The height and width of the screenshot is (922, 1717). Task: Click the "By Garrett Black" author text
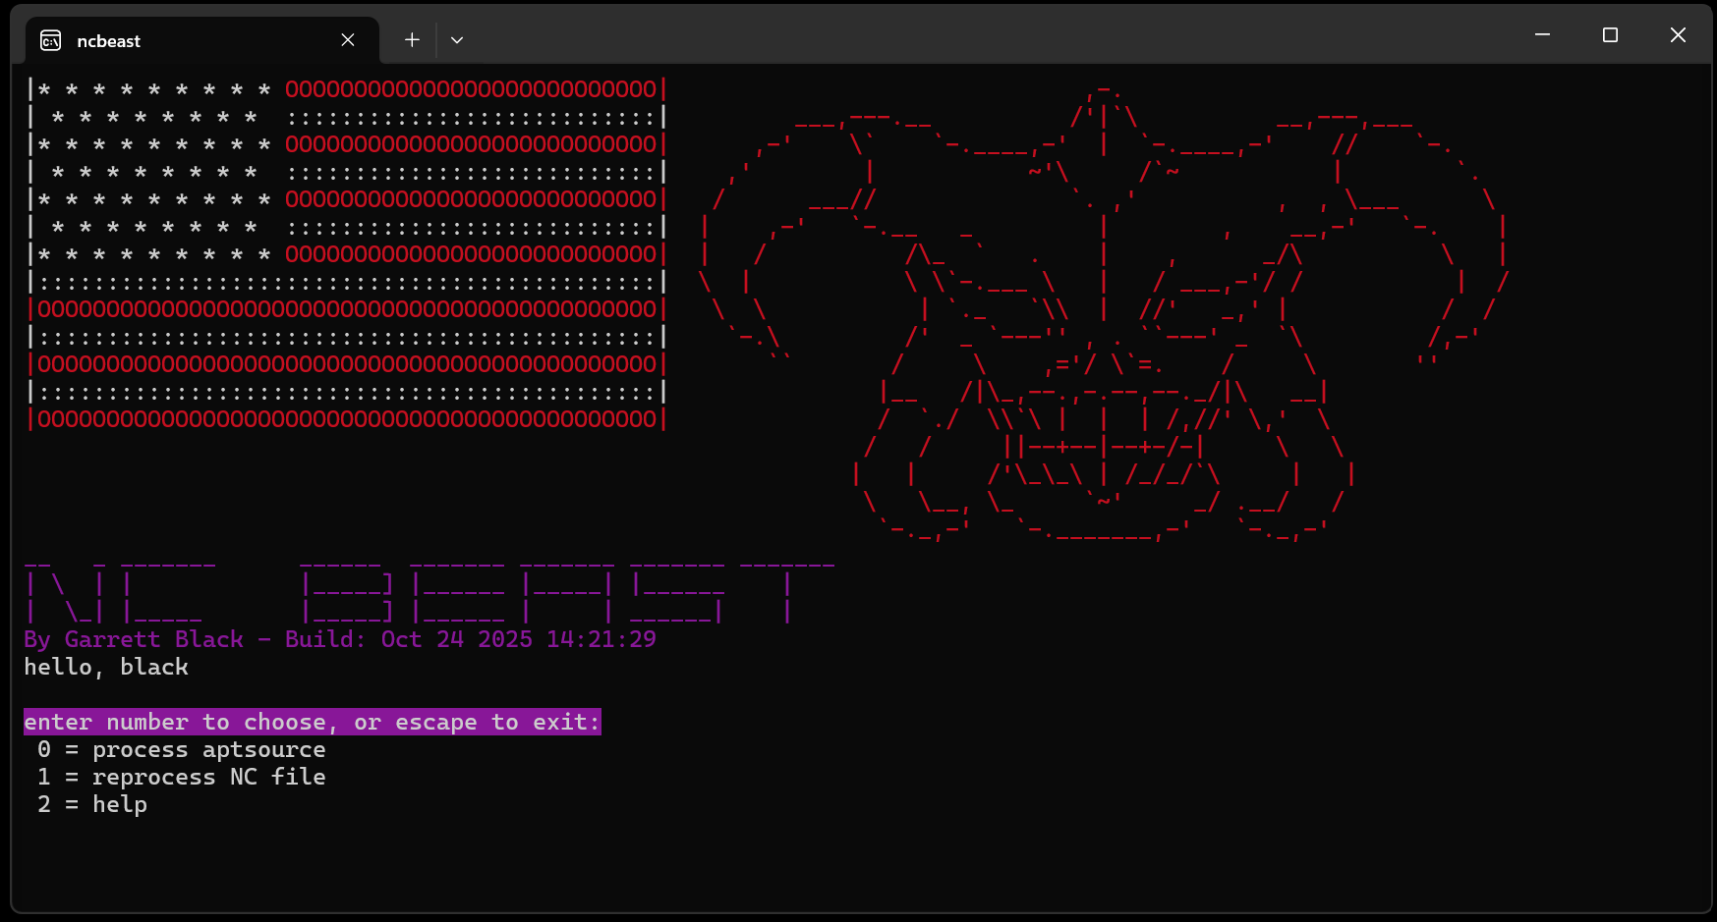click(x=134, y=640)
